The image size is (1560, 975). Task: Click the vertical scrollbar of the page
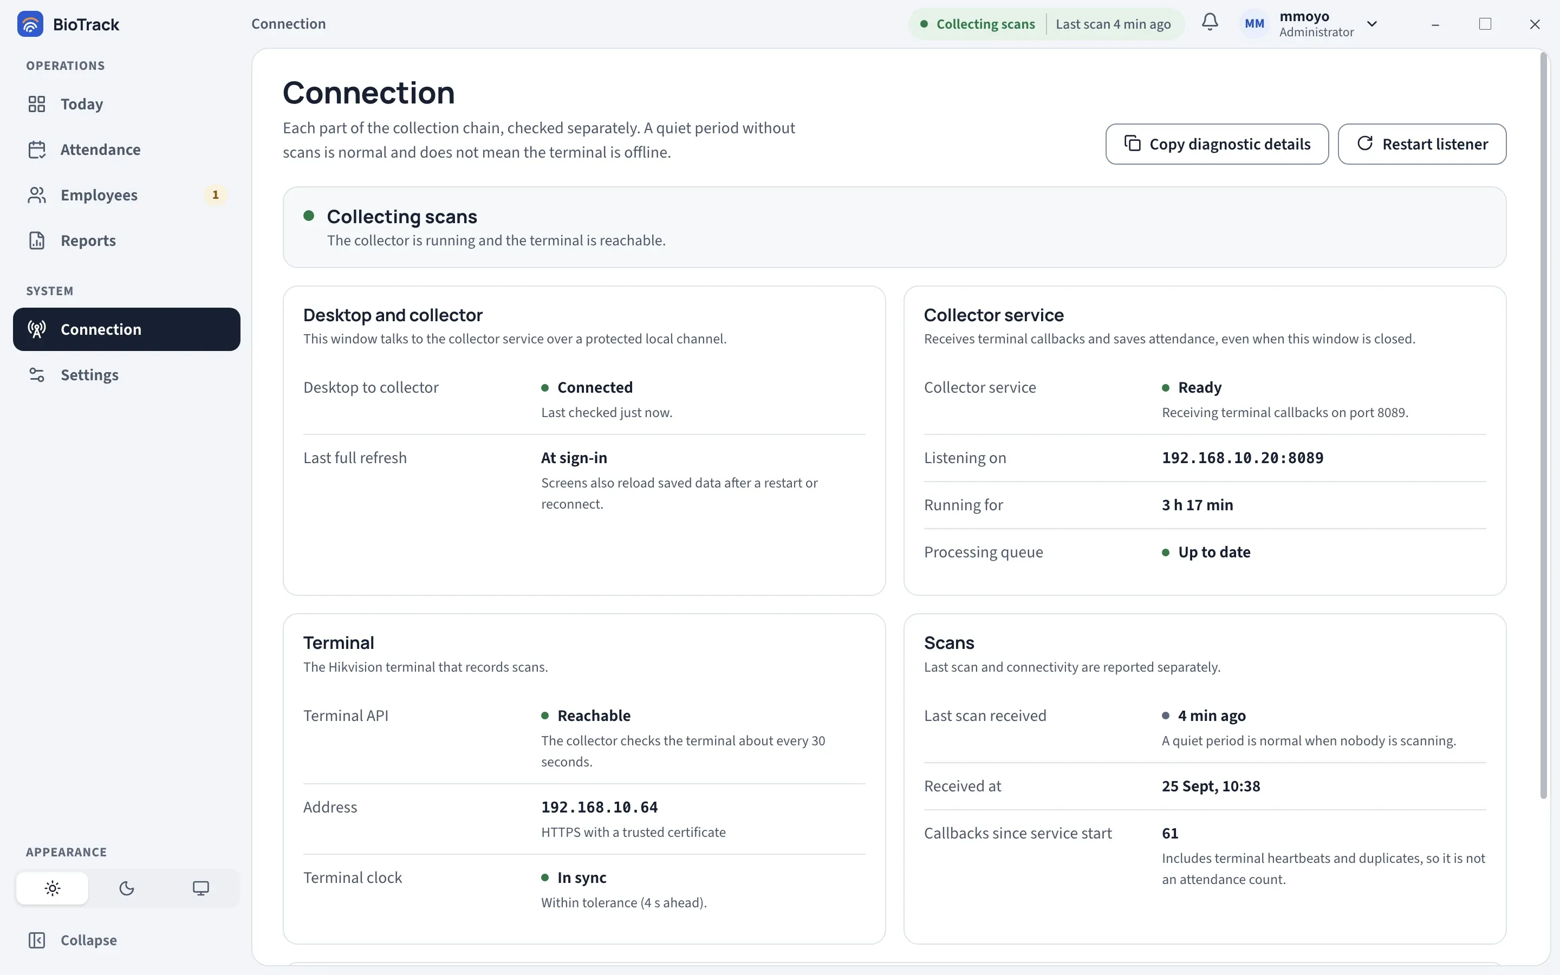pyautogui.click(x=1543, y=426)
